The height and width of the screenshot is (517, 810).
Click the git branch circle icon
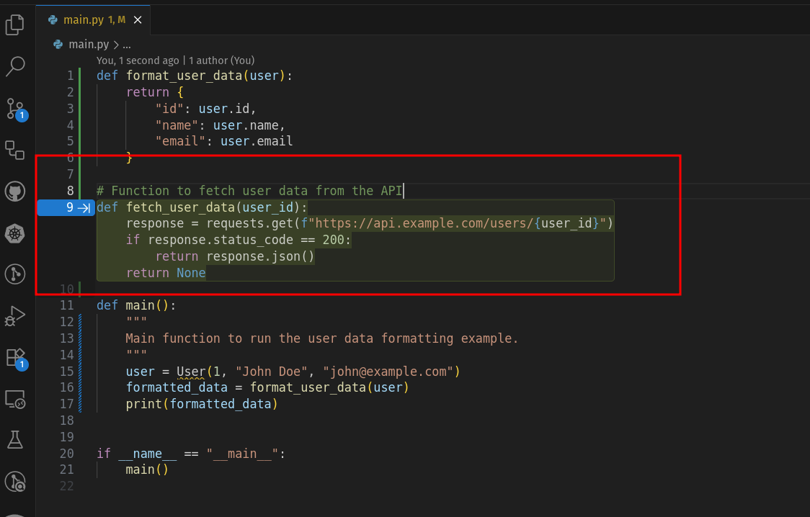coord(15,274)
